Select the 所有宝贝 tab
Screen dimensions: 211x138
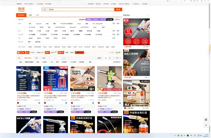click(21, 15)
